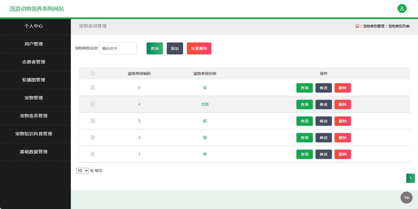Expand the 宠物寄养管理 sidebar menu
Image resolution: width=418 pixels, height=209 pixels.
[x=35, y=116]
